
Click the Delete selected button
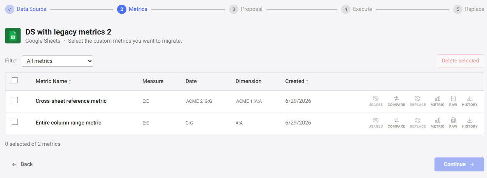(x=461, y=61)
